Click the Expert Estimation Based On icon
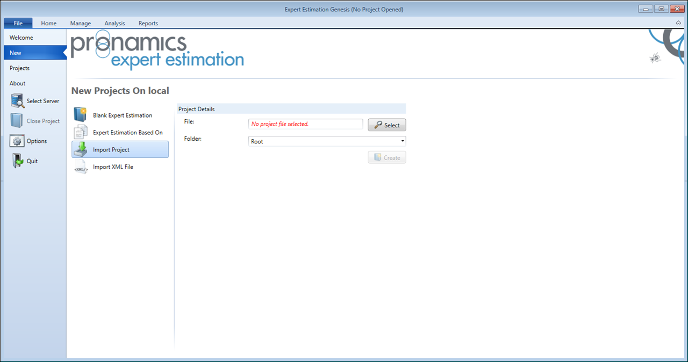 80,132
